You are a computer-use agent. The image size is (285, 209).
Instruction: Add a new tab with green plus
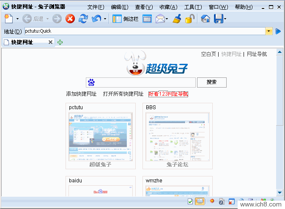pyautogui.click(x=60, y=42)
